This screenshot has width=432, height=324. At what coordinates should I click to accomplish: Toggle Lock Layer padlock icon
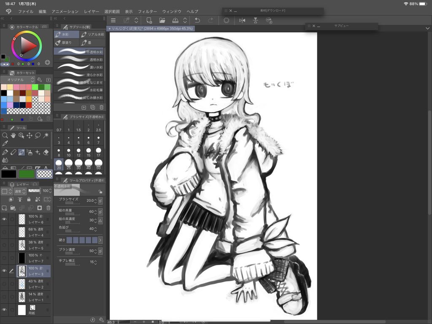29,199
